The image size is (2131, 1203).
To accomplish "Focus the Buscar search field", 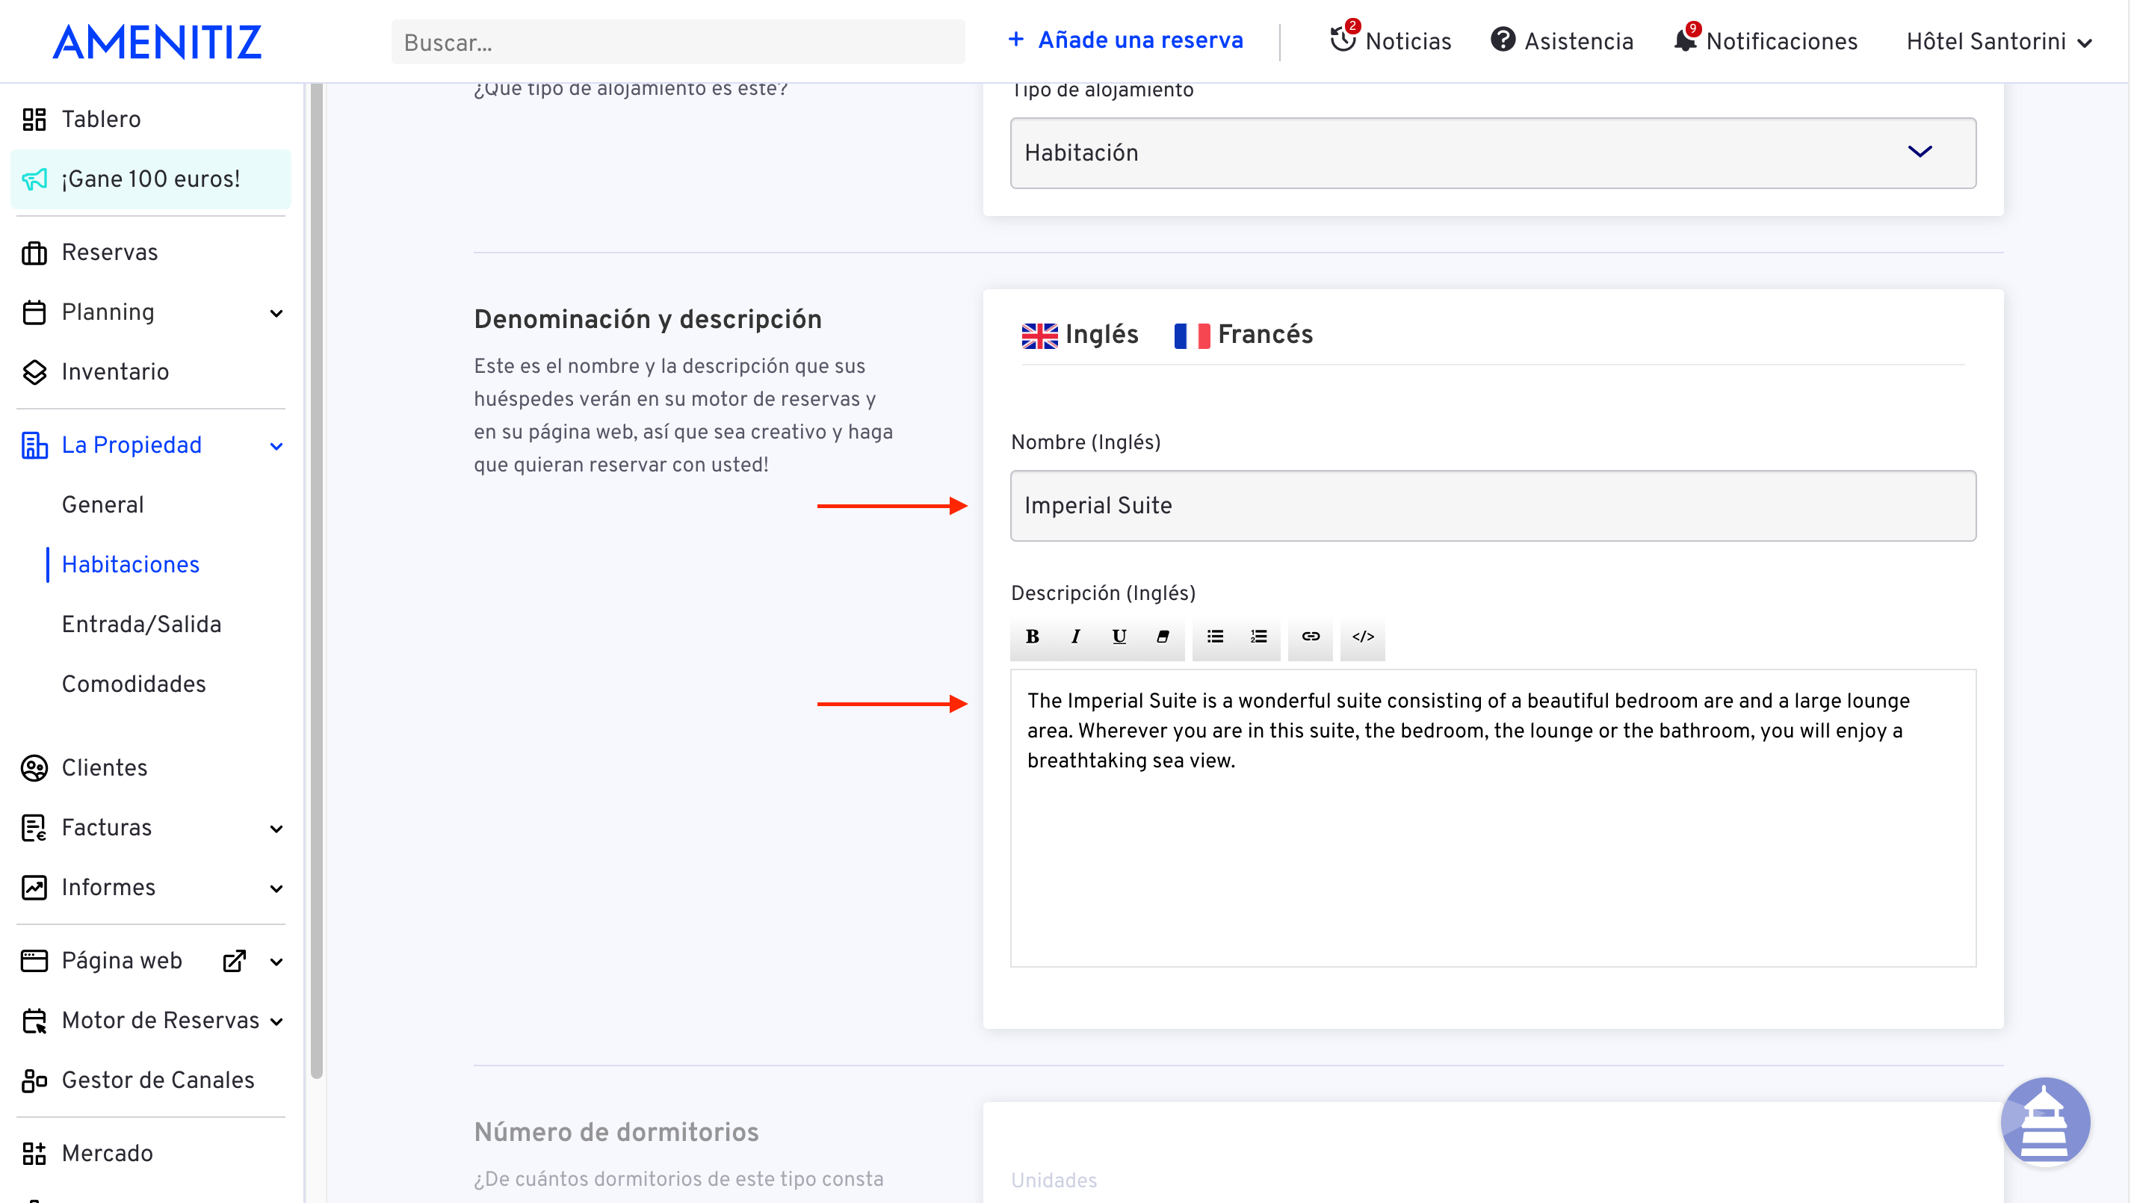I will pyautogui.click(x=678, y=42).
